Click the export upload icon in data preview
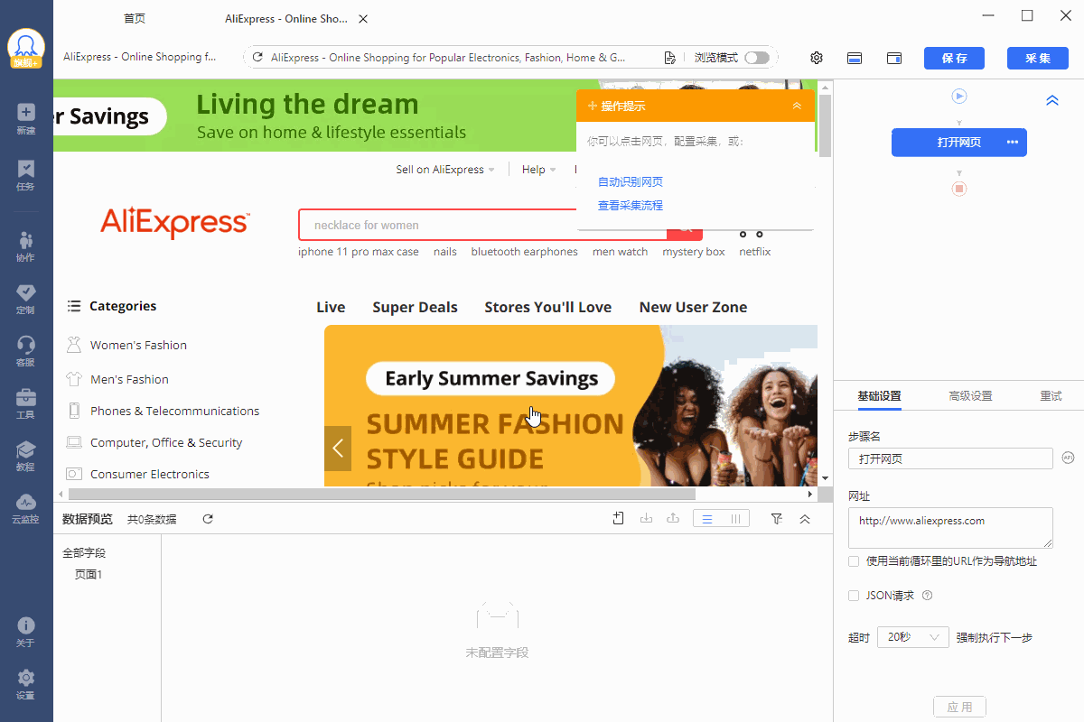Image resolution: width=1084 pixels, height=722 pixels. point(673,519)
